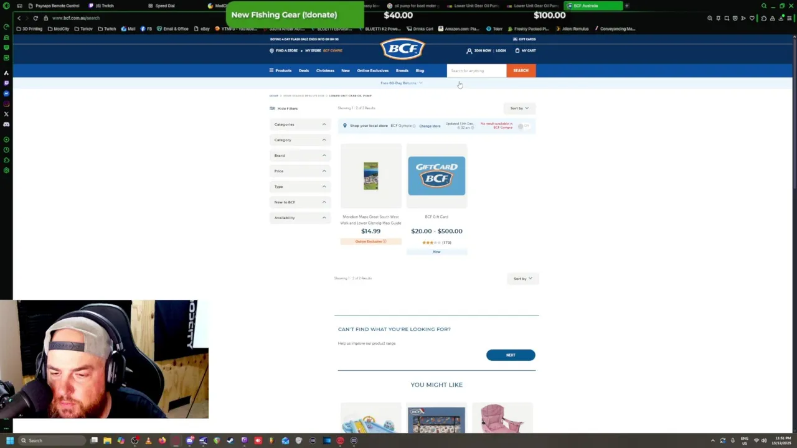
Task: Open the pink chair recommended product
Action: (502, 418)
